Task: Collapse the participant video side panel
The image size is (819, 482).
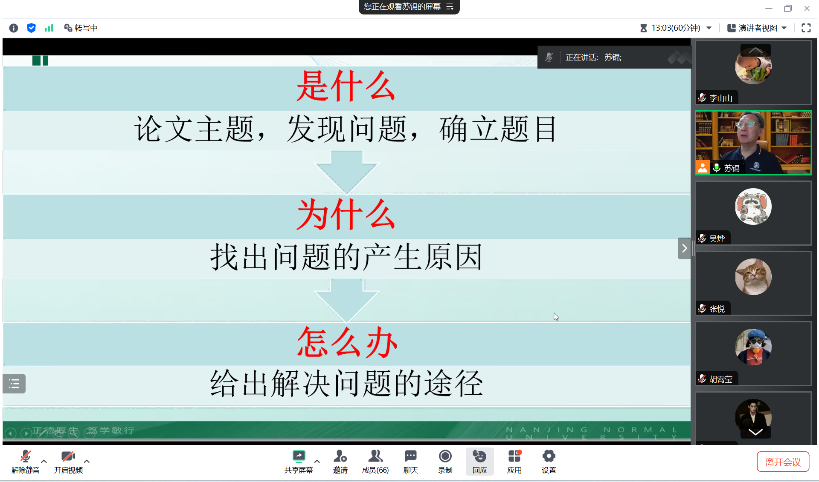Action: pyautogui.click(x=684, y=248)
